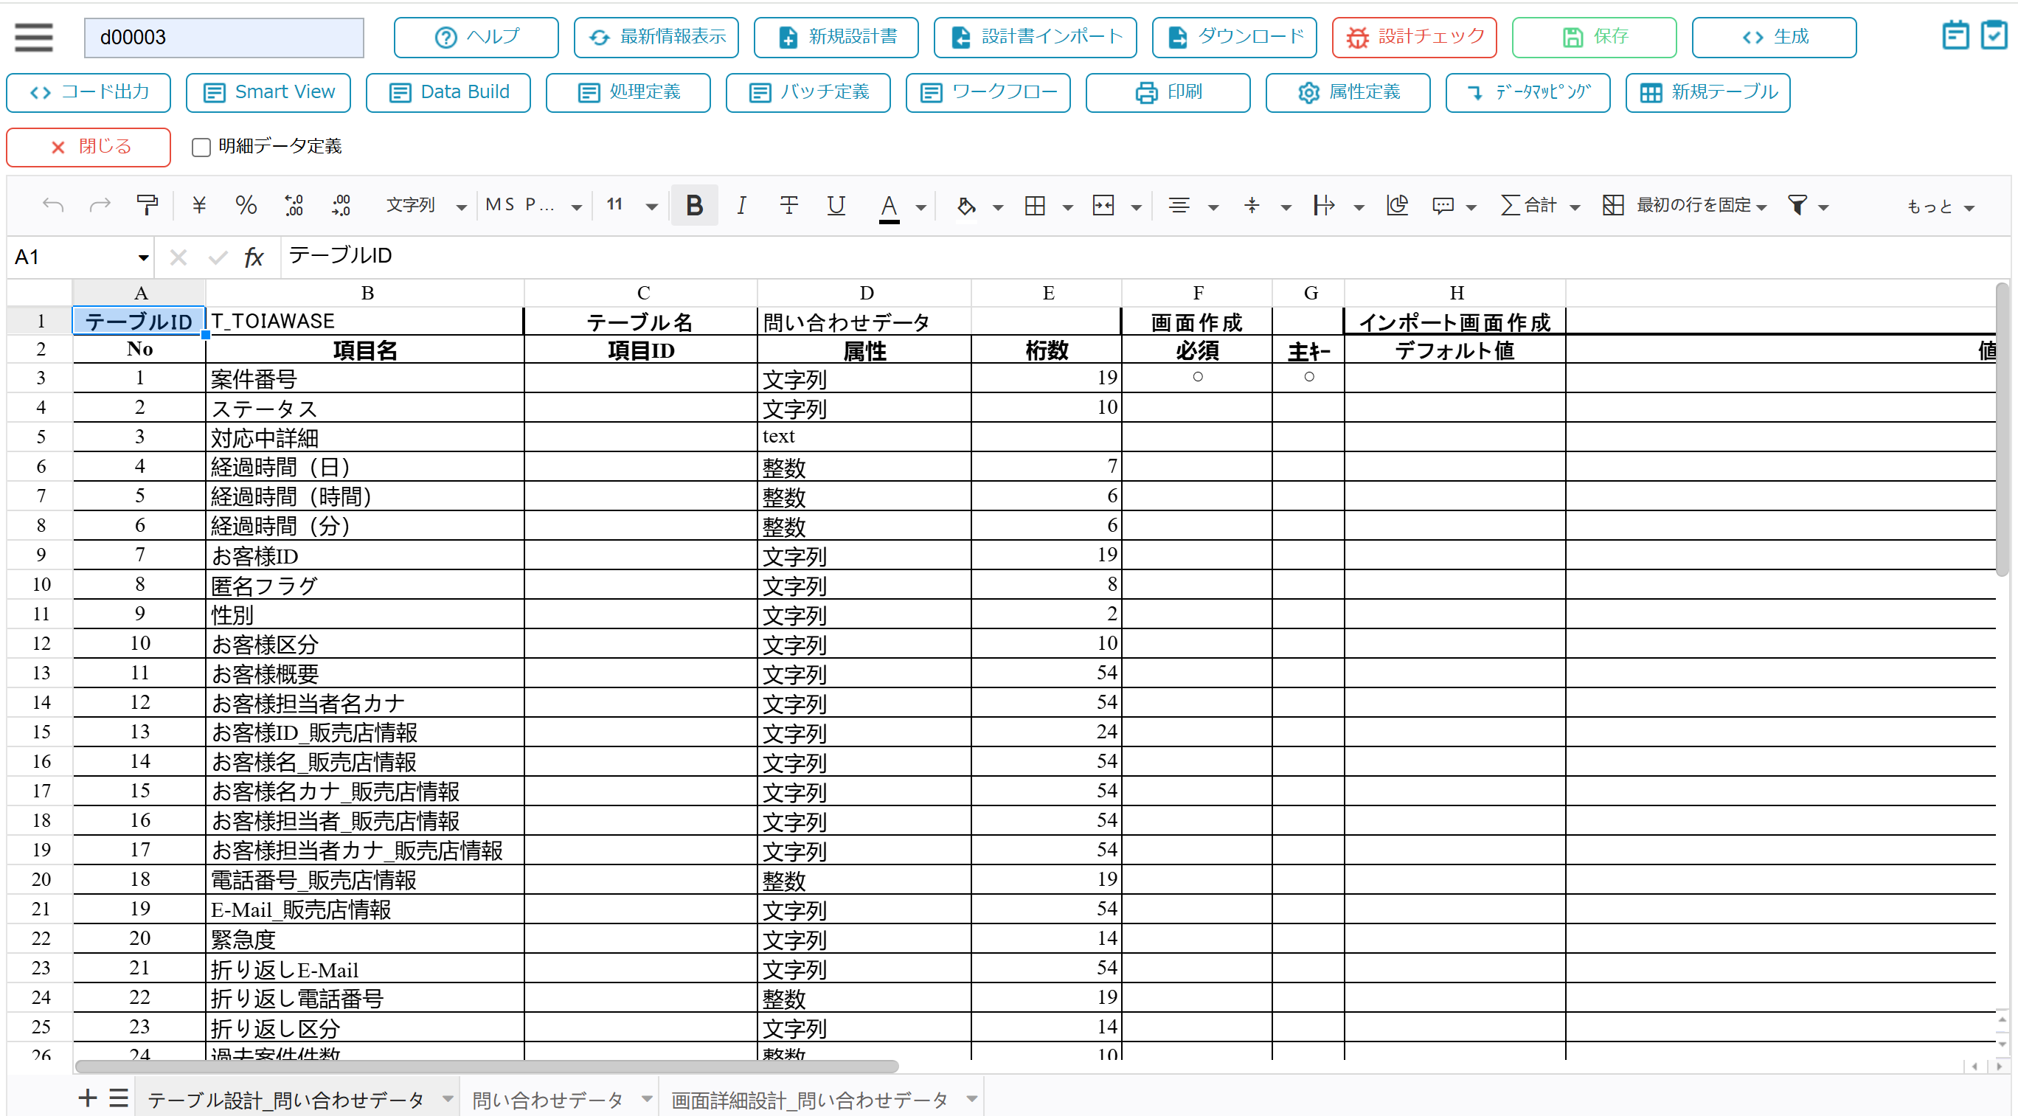Apply the fill color bucket
Viewport: 2018px width, 1116px height.
(x=966, y=206)
